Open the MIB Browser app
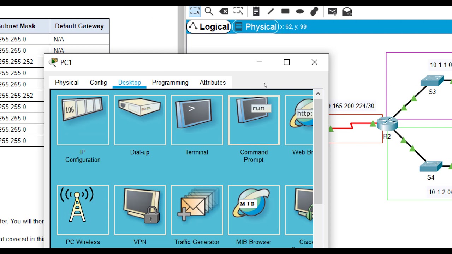The height and width of the screenshot is (254, 452). (254, 210)
